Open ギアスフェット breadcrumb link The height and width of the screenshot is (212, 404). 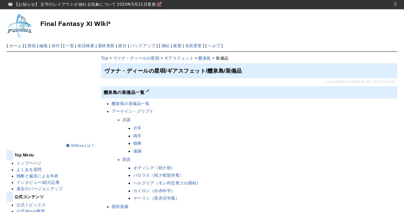179,58
